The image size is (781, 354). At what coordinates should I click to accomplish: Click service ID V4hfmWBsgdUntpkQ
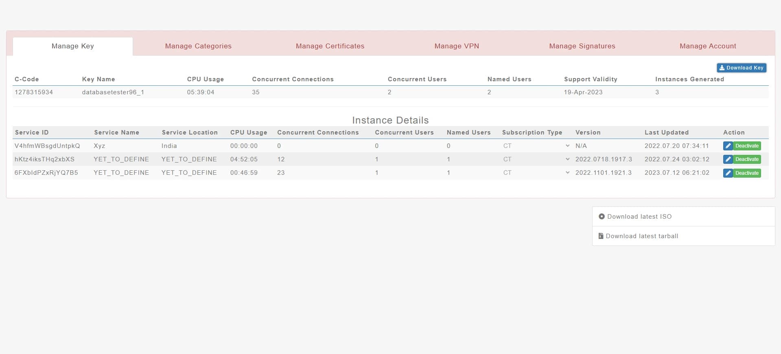(x=47, y=146)
